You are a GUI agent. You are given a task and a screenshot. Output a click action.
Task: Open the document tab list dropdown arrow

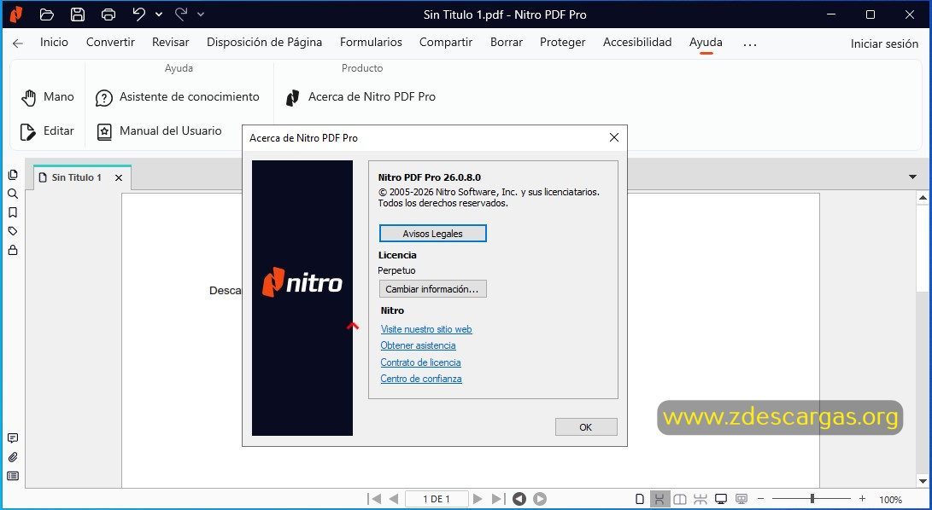point(912,177)
